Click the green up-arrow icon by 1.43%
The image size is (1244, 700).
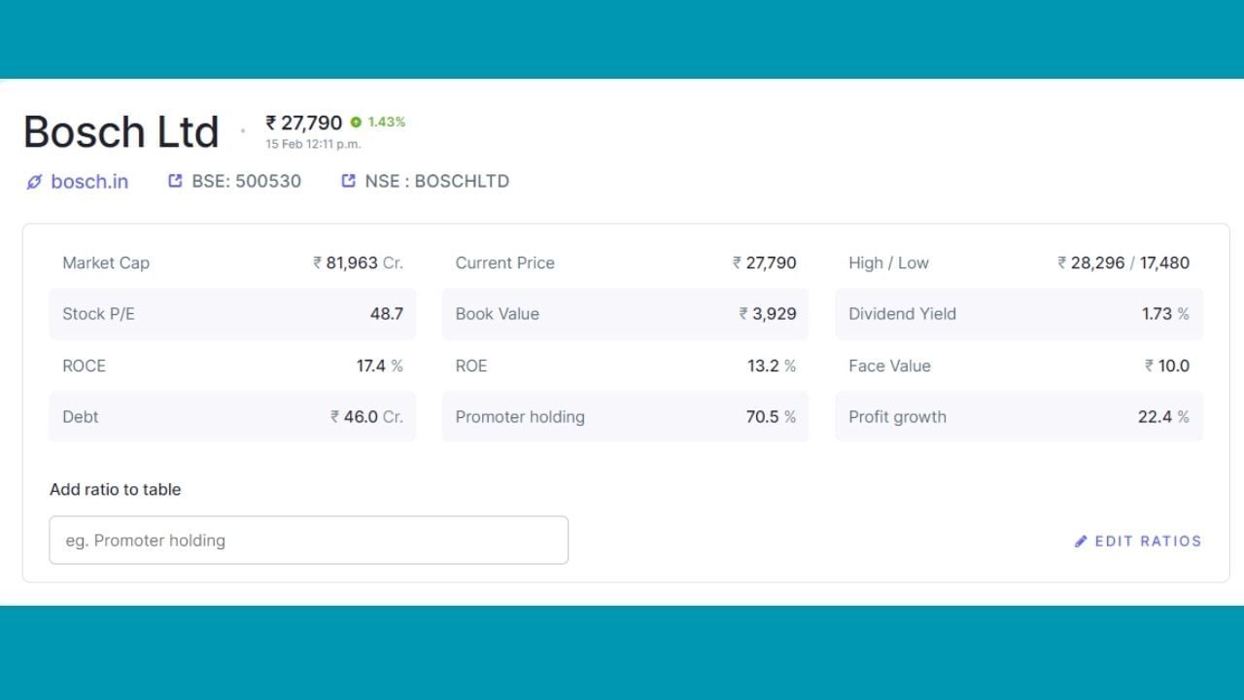(356, 122)
